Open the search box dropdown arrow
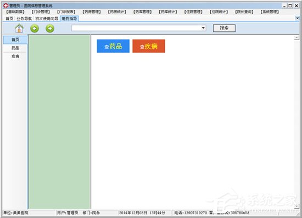 [x=203, y=28]
